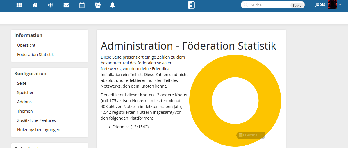
Task: Click the yellow color box in the chart tooltip
Action: click(241, 135)
